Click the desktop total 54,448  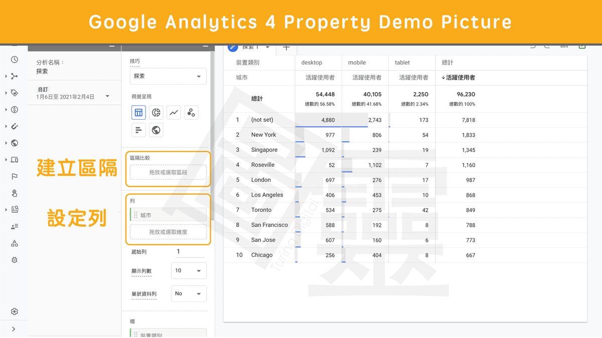[325, 94]
